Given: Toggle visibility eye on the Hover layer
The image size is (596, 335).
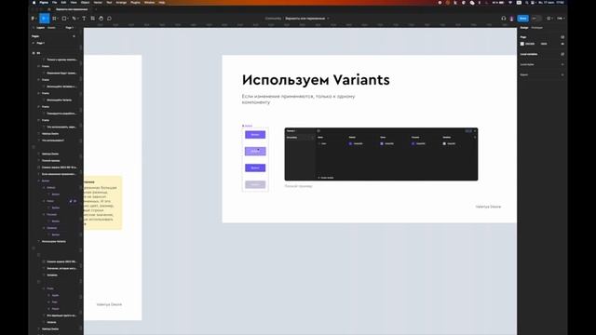Looking at the screenshot, I should pos(75,201).
